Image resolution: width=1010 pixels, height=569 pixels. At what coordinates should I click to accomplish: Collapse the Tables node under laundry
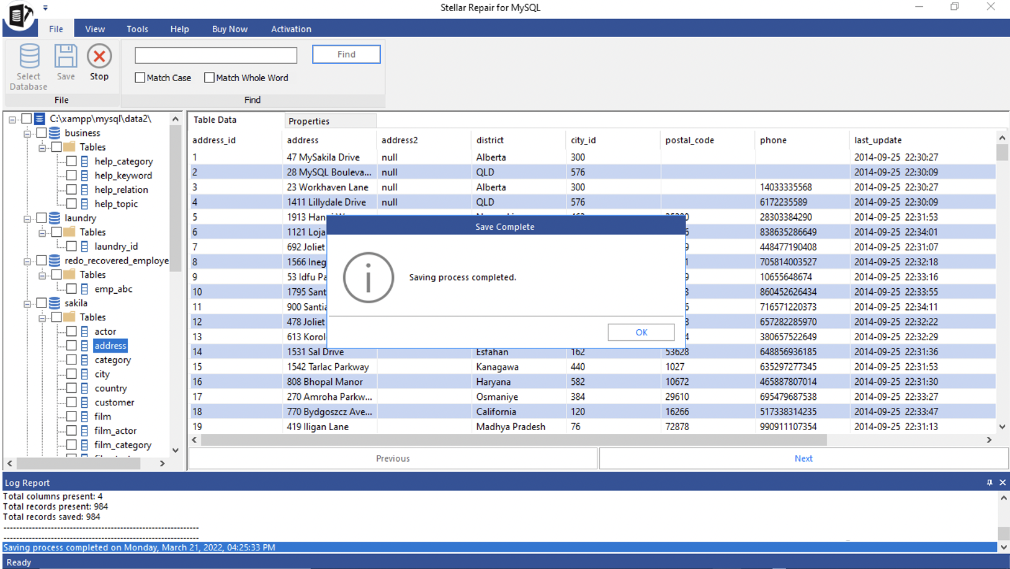(42, 232)
